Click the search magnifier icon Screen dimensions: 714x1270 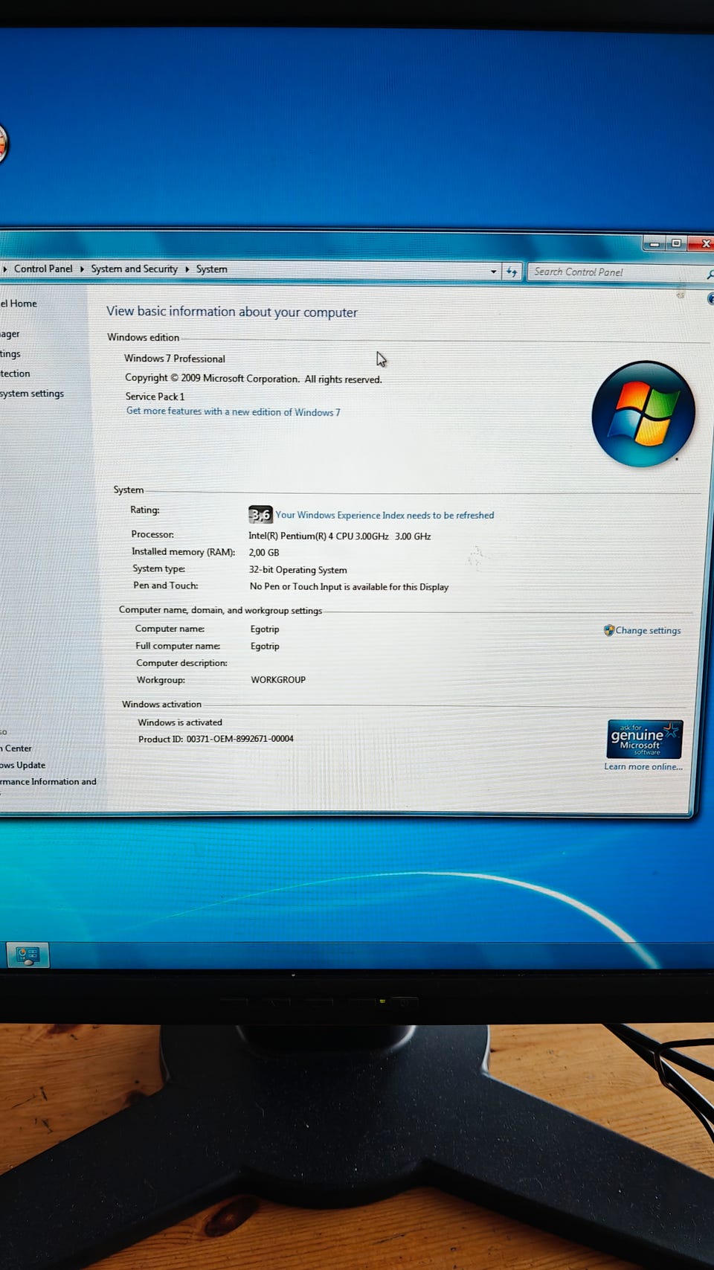pos(710,275)
